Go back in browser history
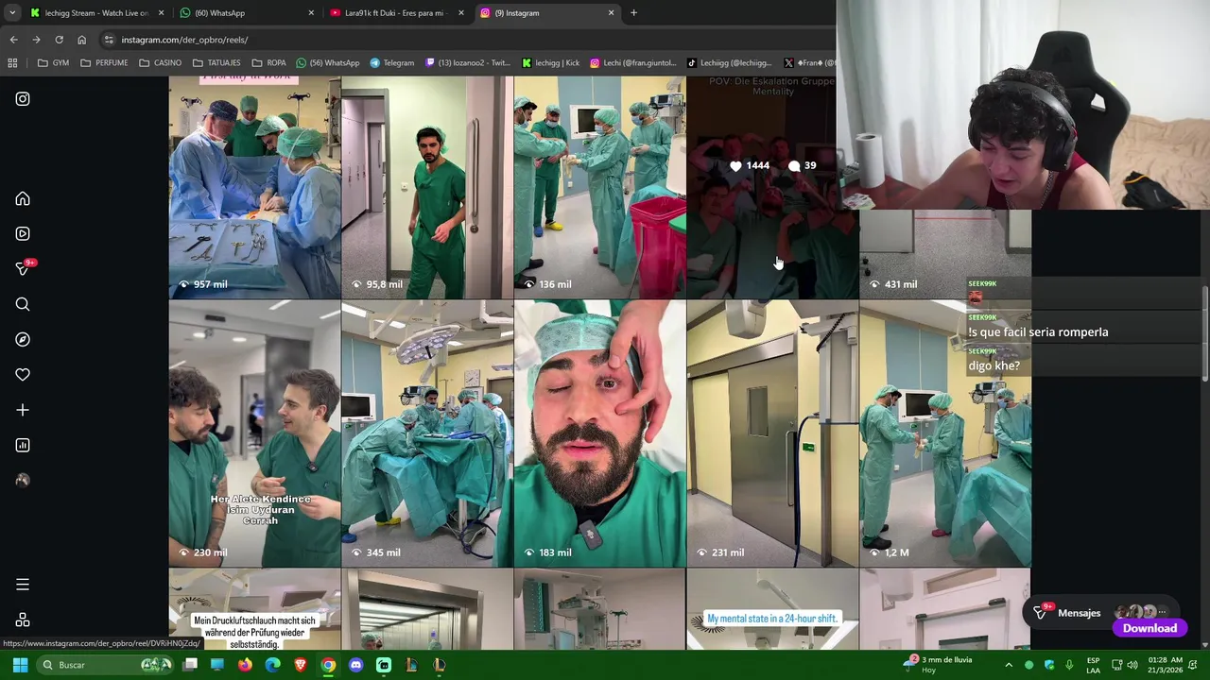This screenshot has width=1210, height=680. pos(13,40)
